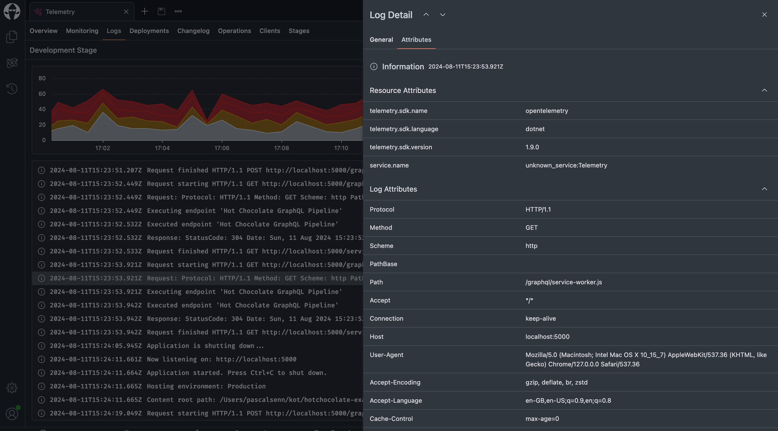Click the info icon of the 15:23:51.207Z log

tap(41, 170)
